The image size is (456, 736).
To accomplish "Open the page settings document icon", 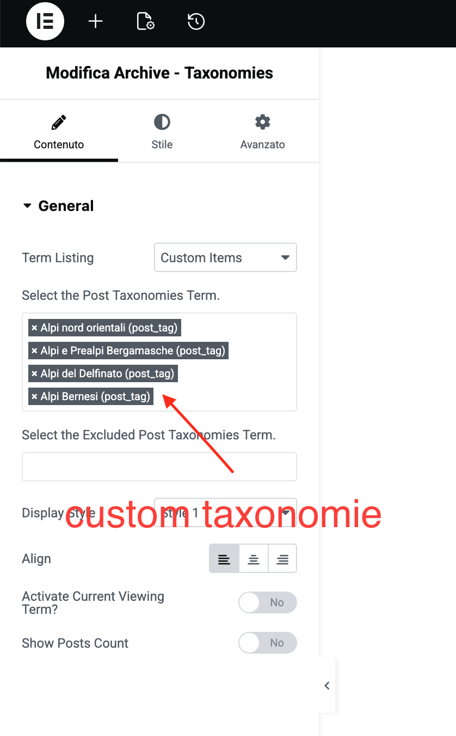I will pyautogui.click(x=145, y=22).
